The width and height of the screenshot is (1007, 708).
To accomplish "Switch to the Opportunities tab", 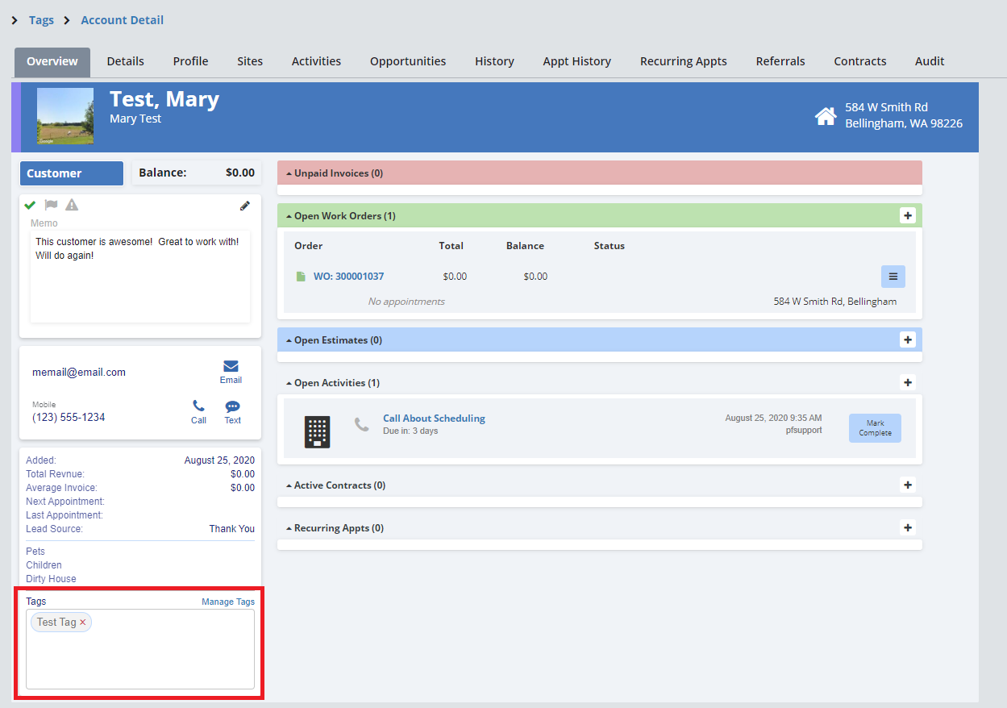I will pos(408,61).
